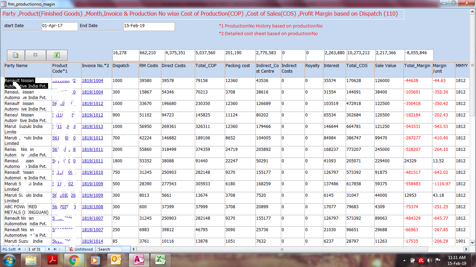Open invoice 1819/1012 link with Dispatch 900
The image size is (476, 267).
(x=92, y=115)
